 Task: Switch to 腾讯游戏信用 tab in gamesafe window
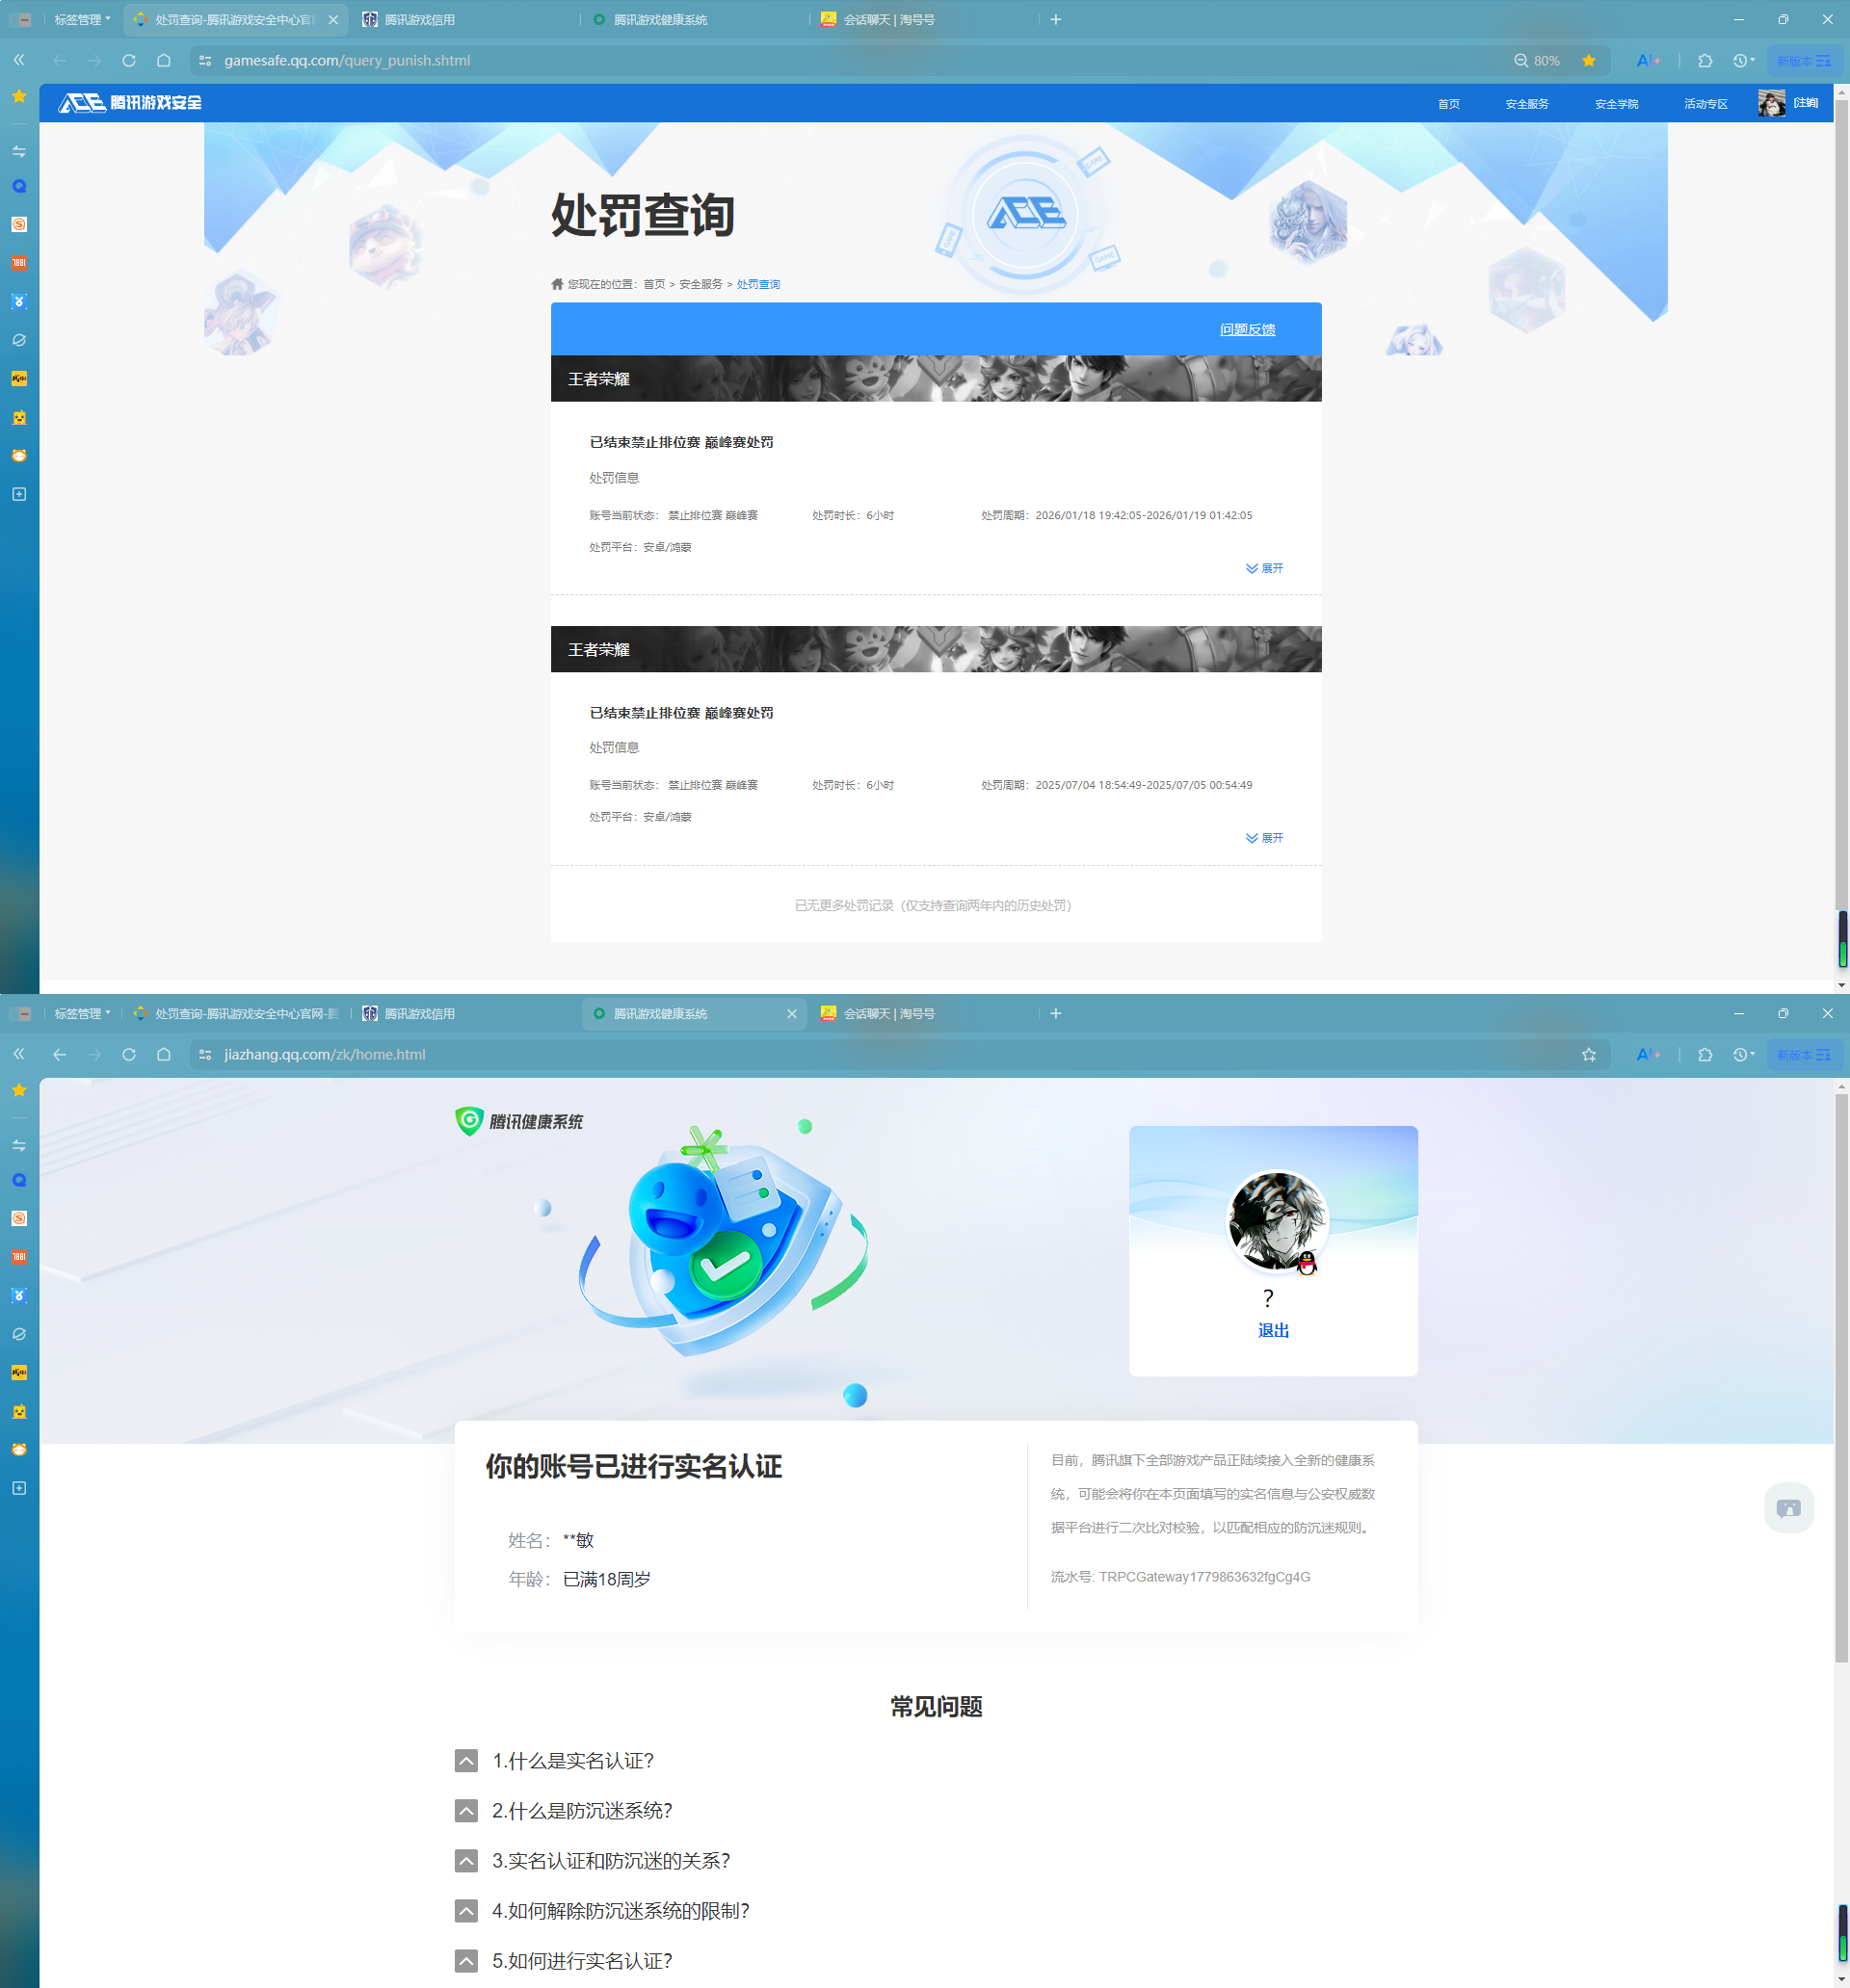pyautogui.click(x=465, y=19)
